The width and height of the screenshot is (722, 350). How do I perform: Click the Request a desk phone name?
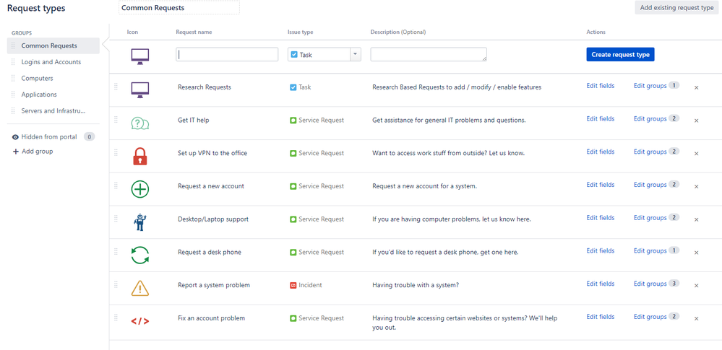[x=210, y=252]
